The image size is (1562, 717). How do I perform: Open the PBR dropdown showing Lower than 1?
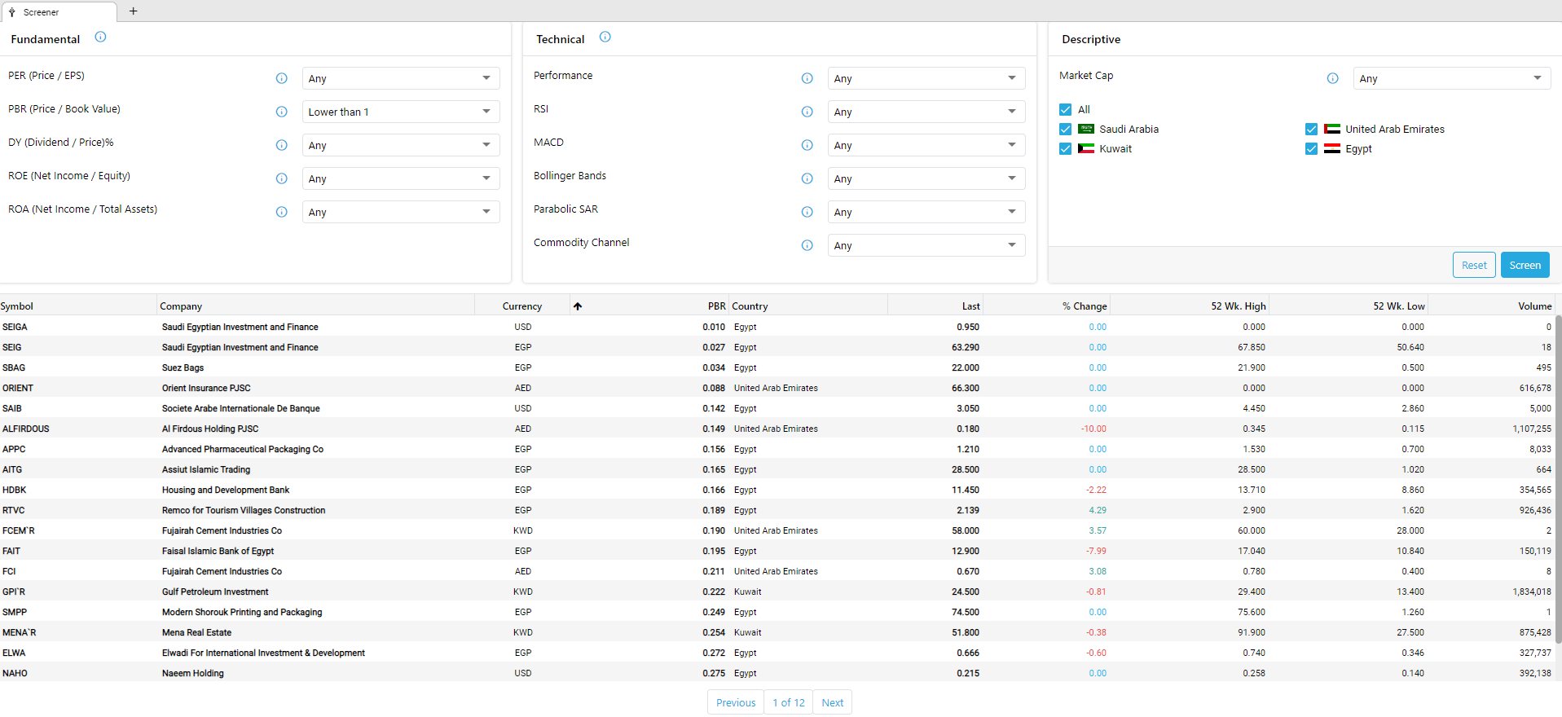[x=400, y=112]
